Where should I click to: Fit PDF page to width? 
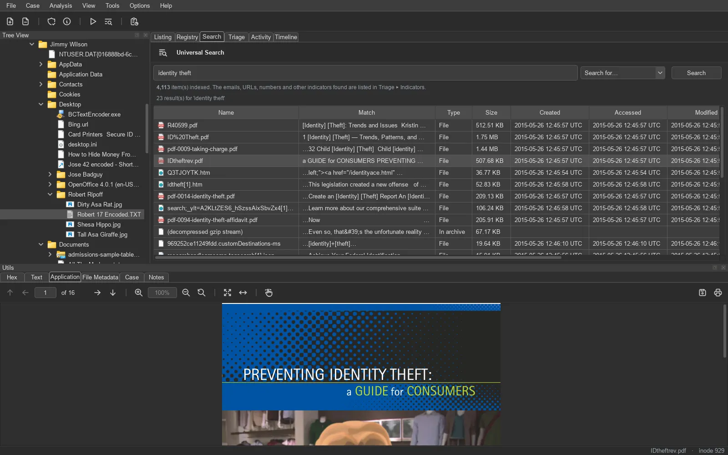(x=243, y=293)
